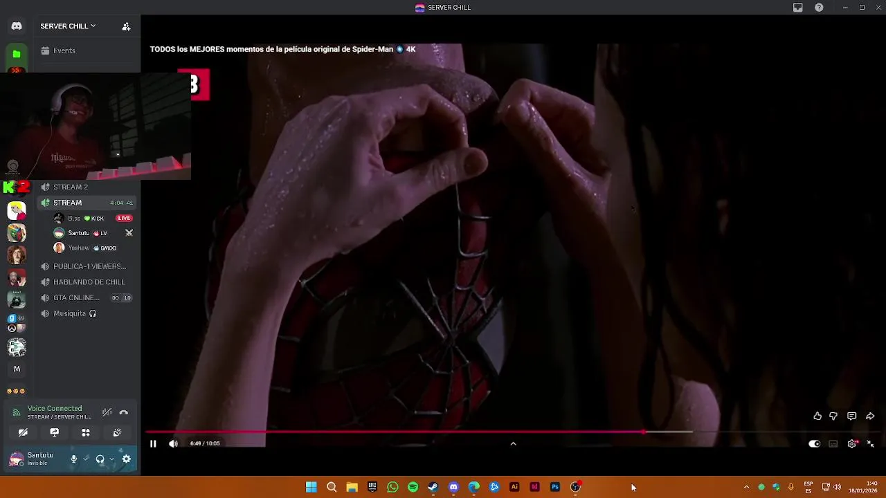Toggle noise suppression icon in voice panel

click(x=107, y=412)
